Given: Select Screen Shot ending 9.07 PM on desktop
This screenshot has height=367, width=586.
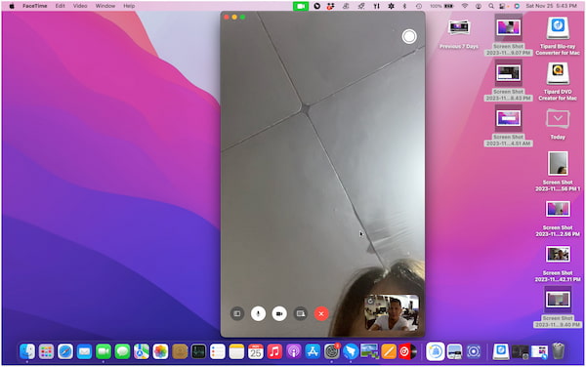Looking at the screenshot, I should [x=508, y=35].
